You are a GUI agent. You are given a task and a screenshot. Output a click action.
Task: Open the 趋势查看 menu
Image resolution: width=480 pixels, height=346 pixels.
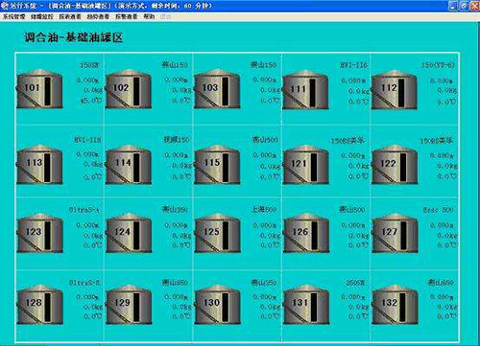coord(98,16)
